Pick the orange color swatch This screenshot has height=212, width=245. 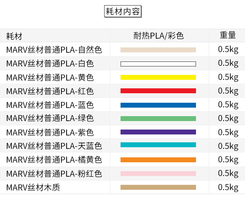[x=158, y=160]
